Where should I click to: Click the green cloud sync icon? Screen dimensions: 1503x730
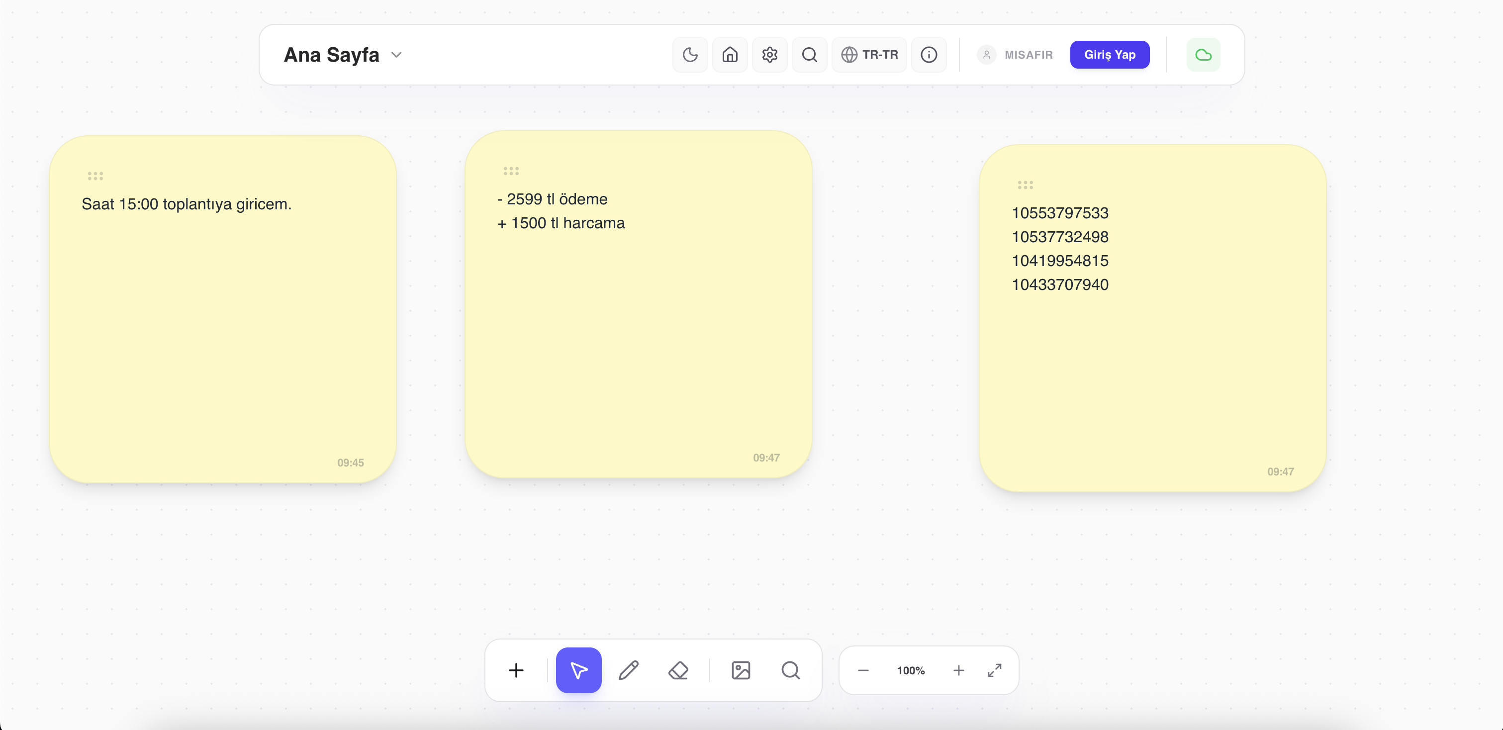pyautogui.click(x=1203, y=55)
